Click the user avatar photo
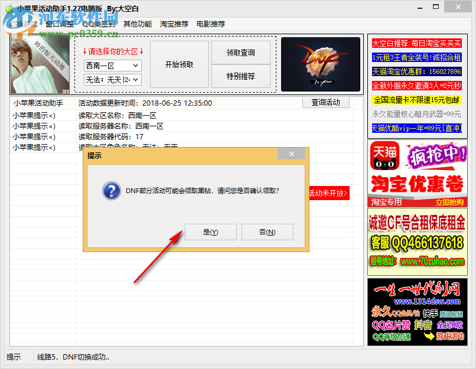 pyautogui.click(x=40, y=64)
